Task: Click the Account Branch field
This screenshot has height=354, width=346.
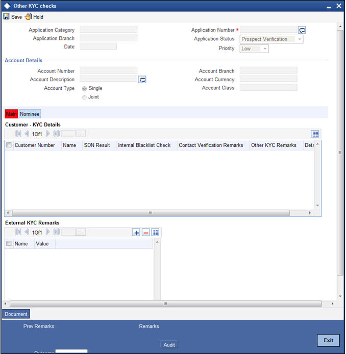Action: tap(268, 70)
